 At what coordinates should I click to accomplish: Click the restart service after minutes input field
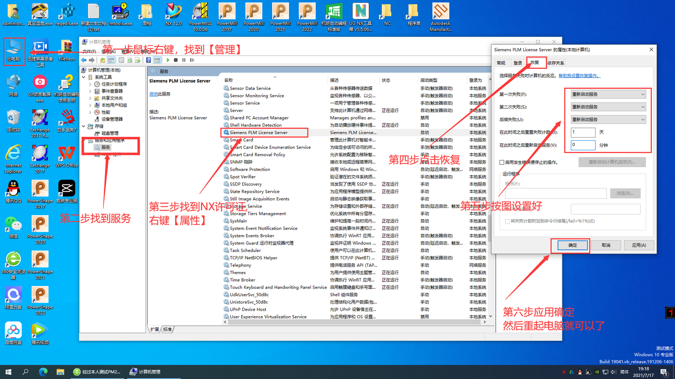coord(583,145)
